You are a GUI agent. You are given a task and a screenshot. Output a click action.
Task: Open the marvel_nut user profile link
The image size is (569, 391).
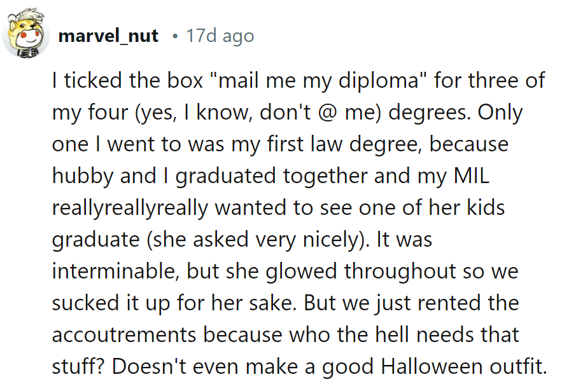108,36
